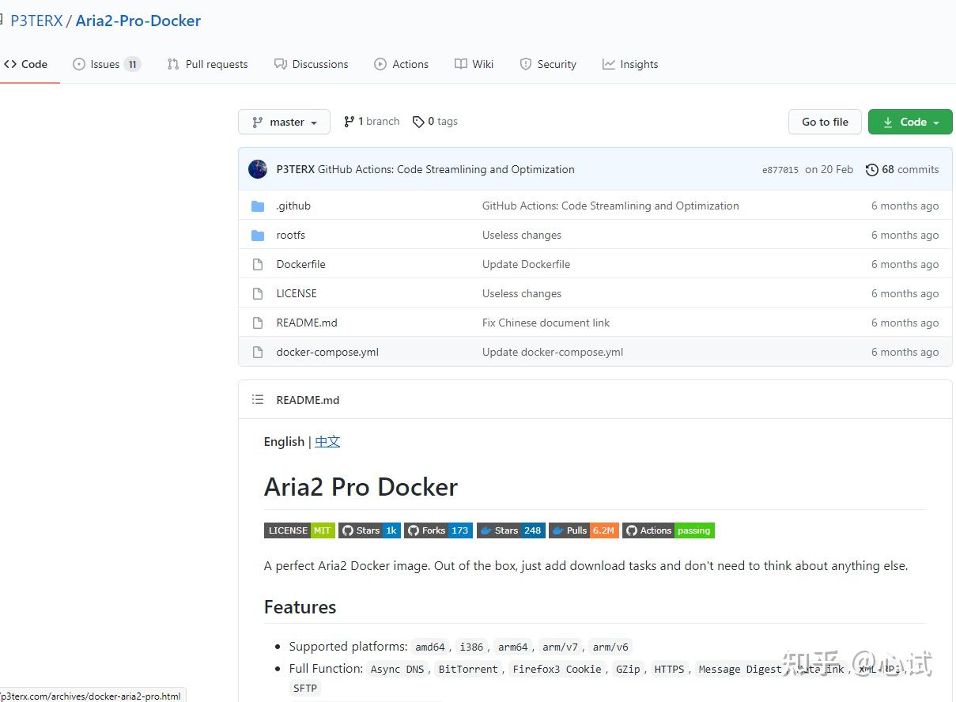Select the 中文 language link
This screenshot has height=702, width=956.
pos(327,441)
